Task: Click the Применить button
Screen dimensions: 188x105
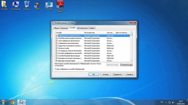Action: pyautogui.click(x=118, y=74)
